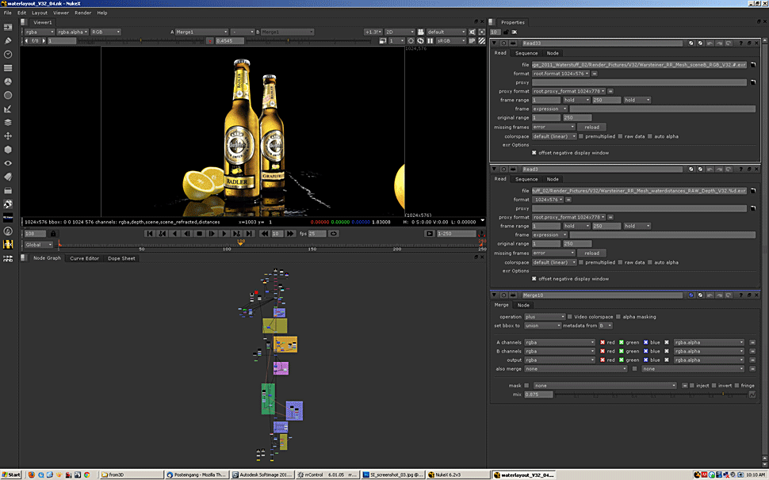
Task: Enable Video colorspace in Merge10
Action: [x=570, y=317]
